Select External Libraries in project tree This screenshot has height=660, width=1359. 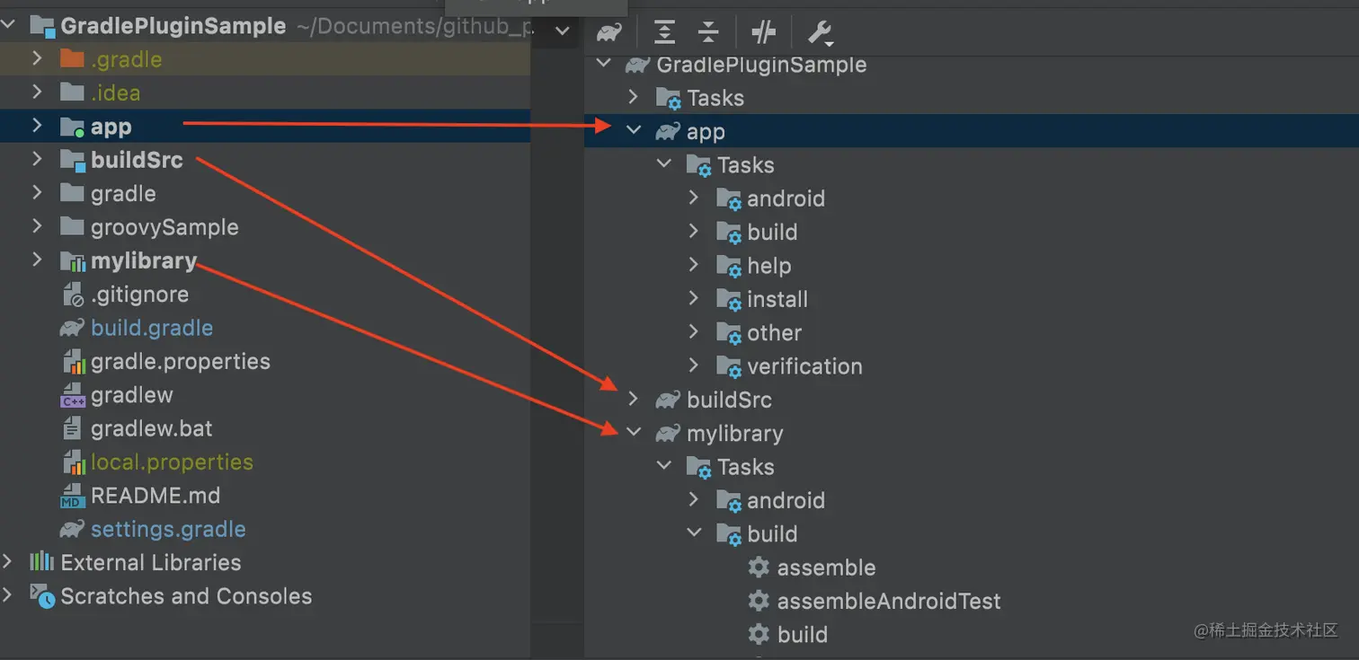click(150, 562)
